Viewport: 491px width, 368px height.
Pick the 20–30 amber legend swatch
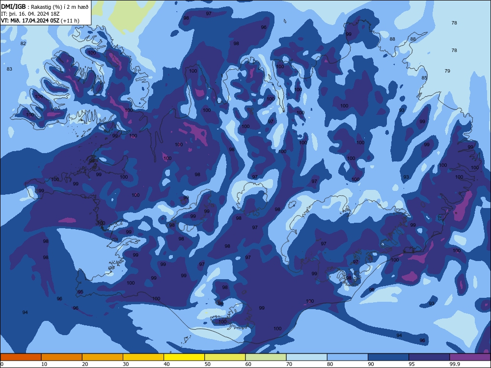coord(103,357)
